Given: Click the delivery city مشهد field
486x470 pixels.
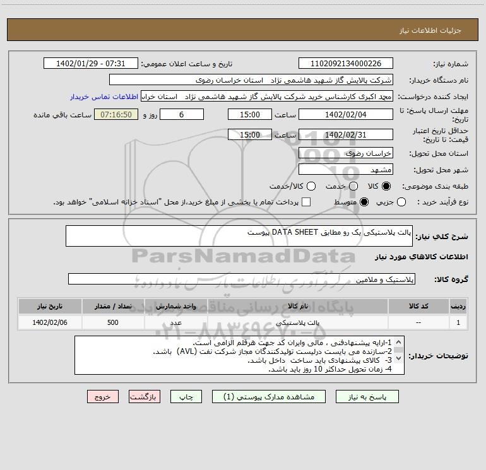Looking at the screenshot, I should [346, 170].
